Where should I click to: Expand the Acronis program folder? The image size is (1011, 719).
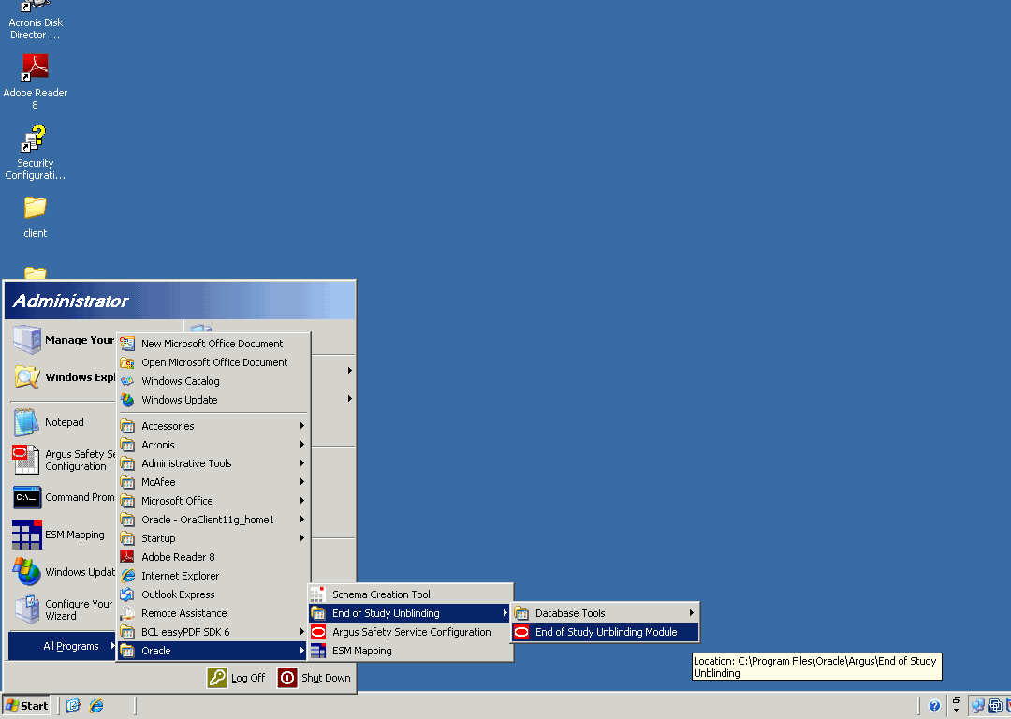pos(212,445)
